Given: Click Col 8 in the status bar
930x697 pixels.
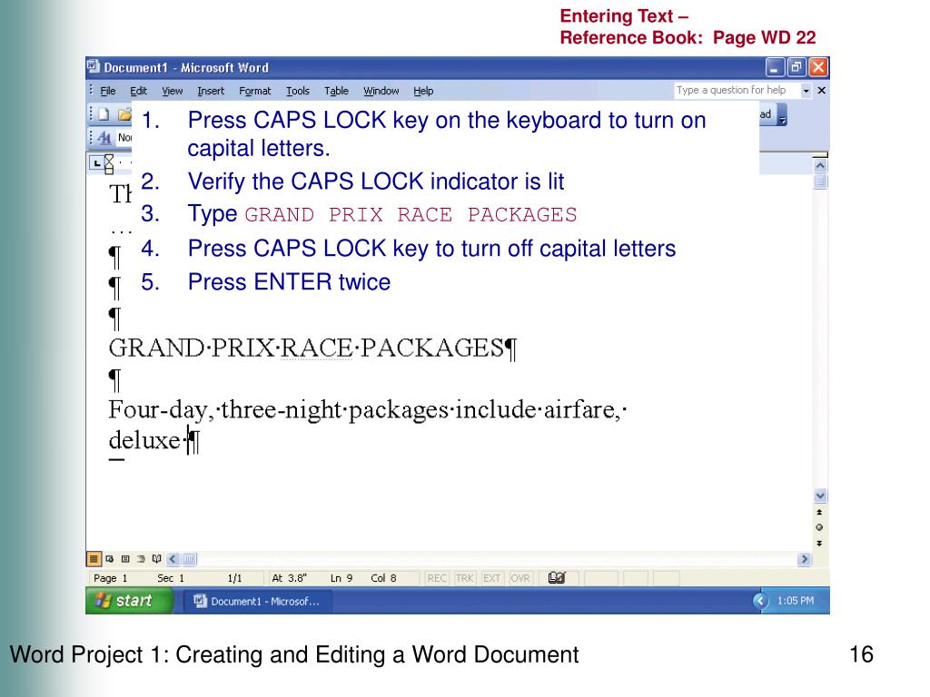Looking at the screenshot, I should [383, 578].
